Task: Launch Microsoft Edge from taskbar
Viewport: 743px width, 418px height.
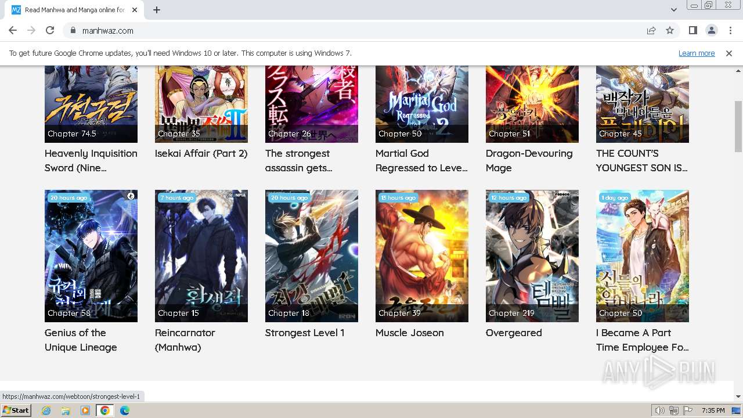Action: click(x=125, y=410)
